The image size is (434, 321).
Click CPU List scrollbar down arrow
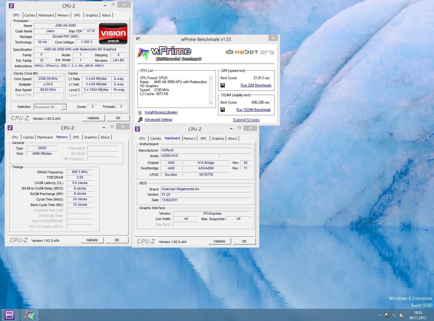pyautogui.click(x=211, y=103)
